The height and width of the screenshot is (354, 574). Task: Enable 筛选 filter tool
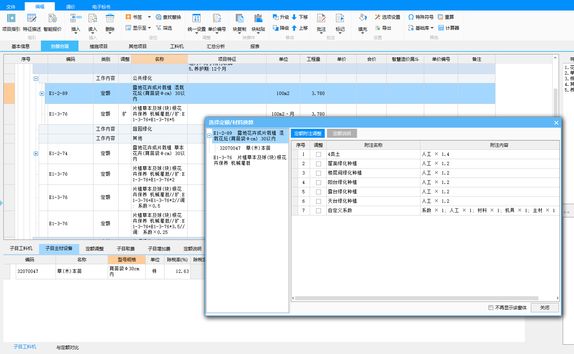[164, 28]
